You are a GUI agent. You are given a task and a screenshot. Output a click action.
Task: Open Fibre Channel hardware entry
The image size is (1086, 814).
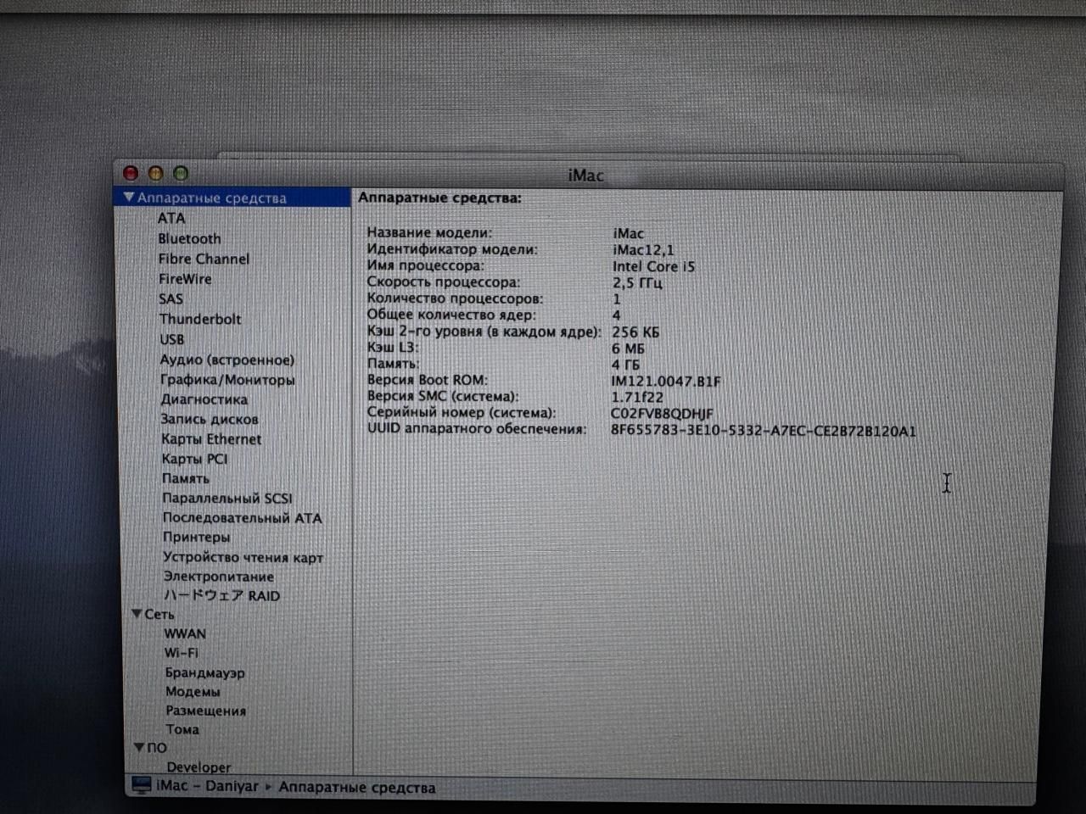coord(204,259)
